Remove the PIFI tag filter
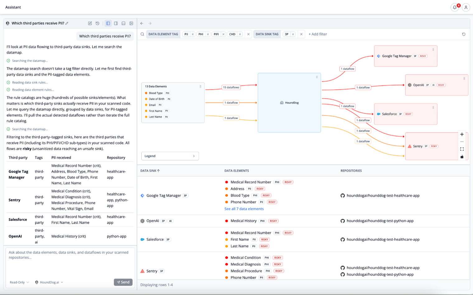Image resolution: width=473 pixels, height=295 pixels. (x=223, y=34)
